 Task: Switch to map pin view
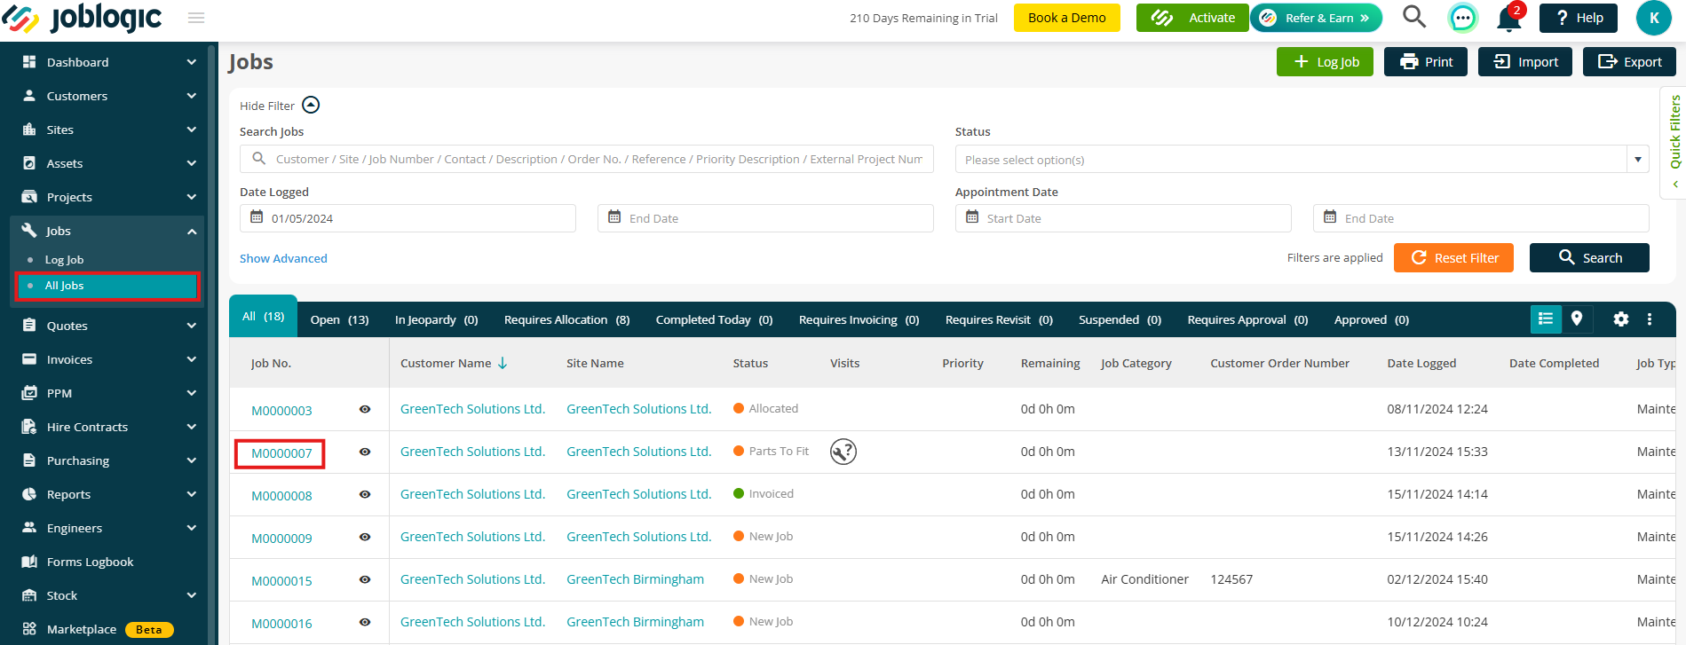pyautogui.click(x=1577, y=319)
